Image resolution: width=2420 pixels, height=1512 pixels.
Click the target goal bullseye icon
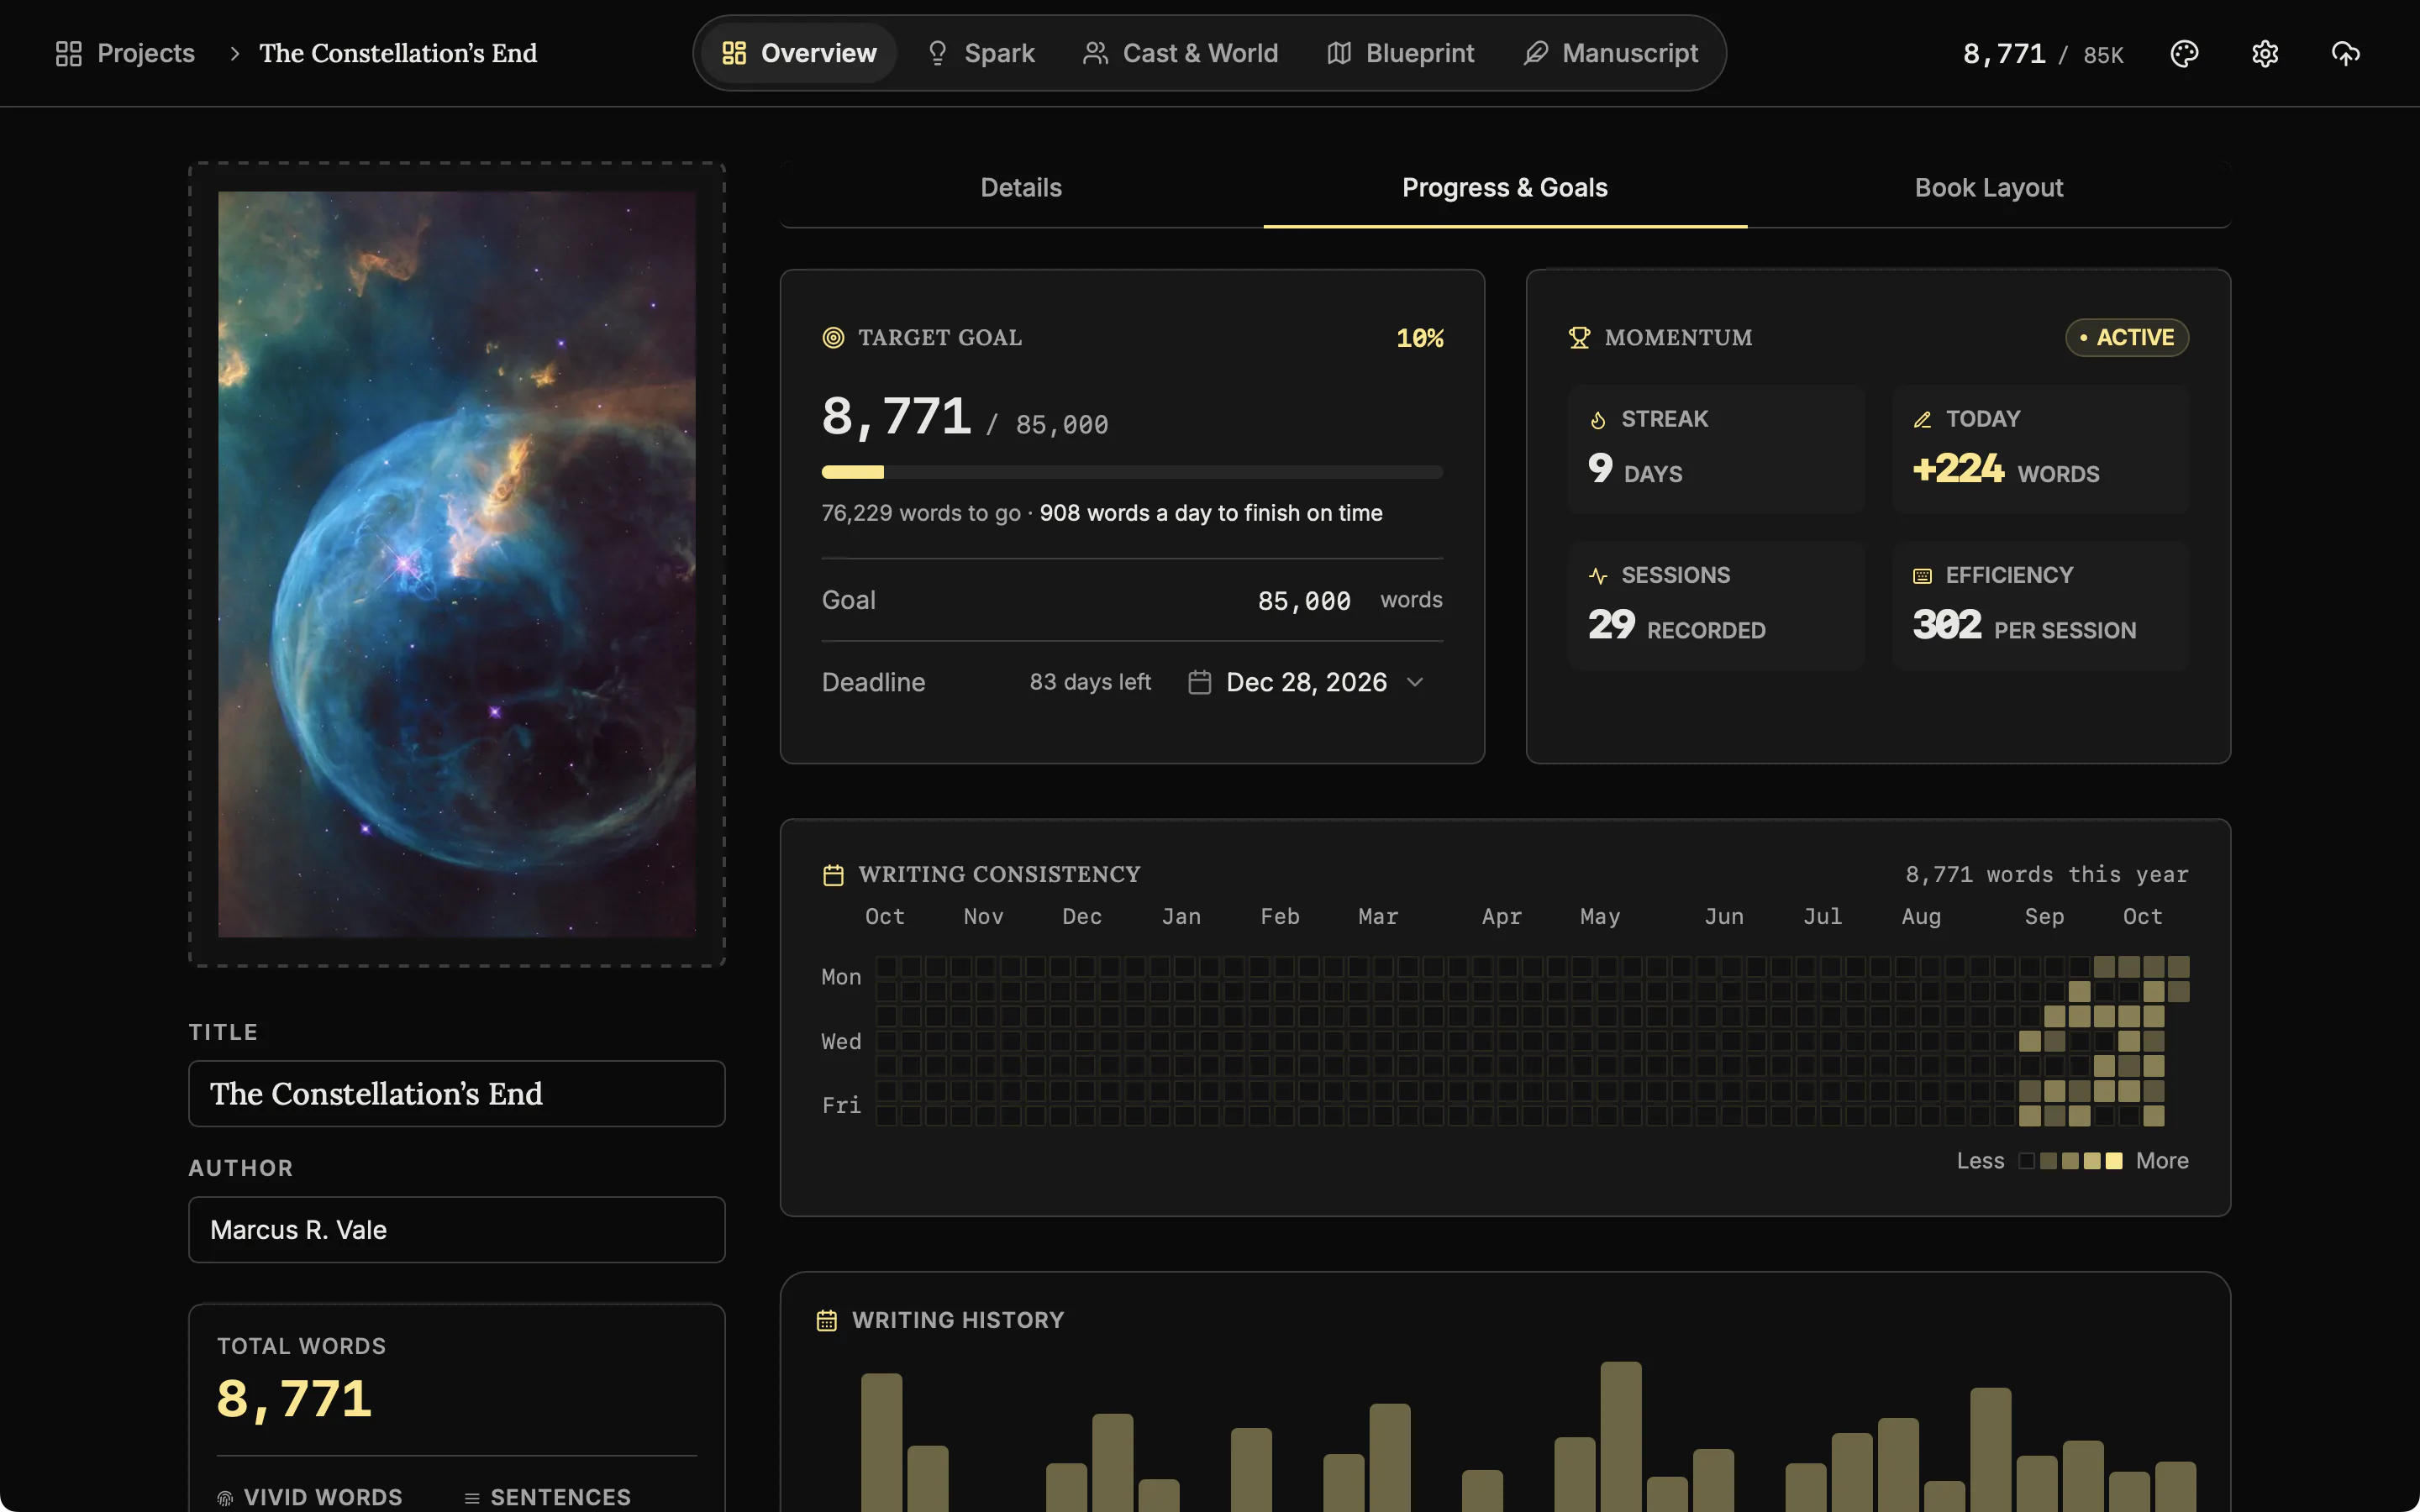pos(833,338)
